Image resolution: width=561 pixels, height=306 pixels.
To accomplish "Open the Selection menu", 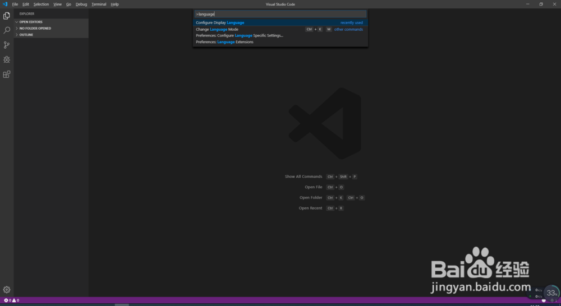I will tap(41, 4).
